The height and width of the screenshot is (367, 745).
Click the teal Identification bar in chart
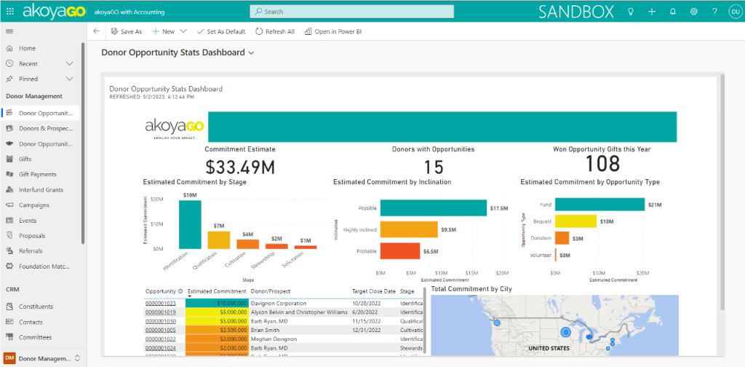coord(190,224)
